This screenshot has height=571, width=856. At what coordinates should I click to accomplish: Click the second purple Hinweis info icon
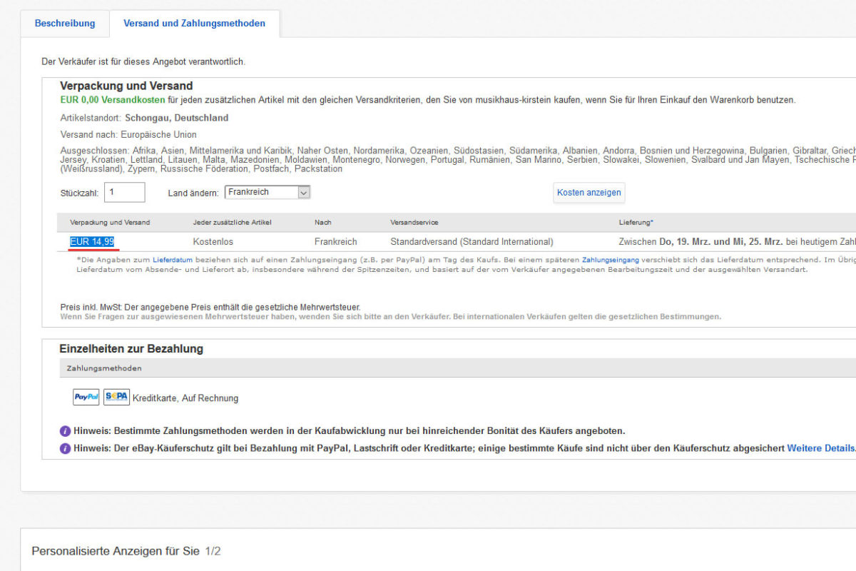(65, 448)
